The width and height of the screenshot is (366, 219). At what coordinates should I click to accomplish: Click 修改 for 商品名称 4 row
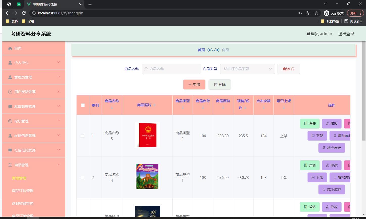(x=332, y=165)
